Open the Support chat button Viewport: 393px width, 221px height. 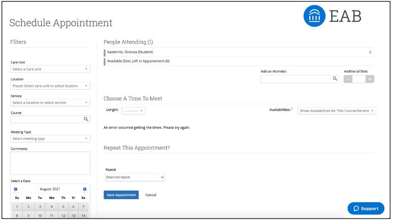[366, 208]
